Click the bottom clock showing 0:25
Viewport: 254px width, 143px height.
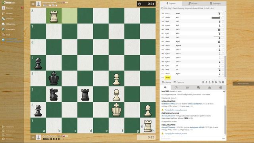[146, 137]
